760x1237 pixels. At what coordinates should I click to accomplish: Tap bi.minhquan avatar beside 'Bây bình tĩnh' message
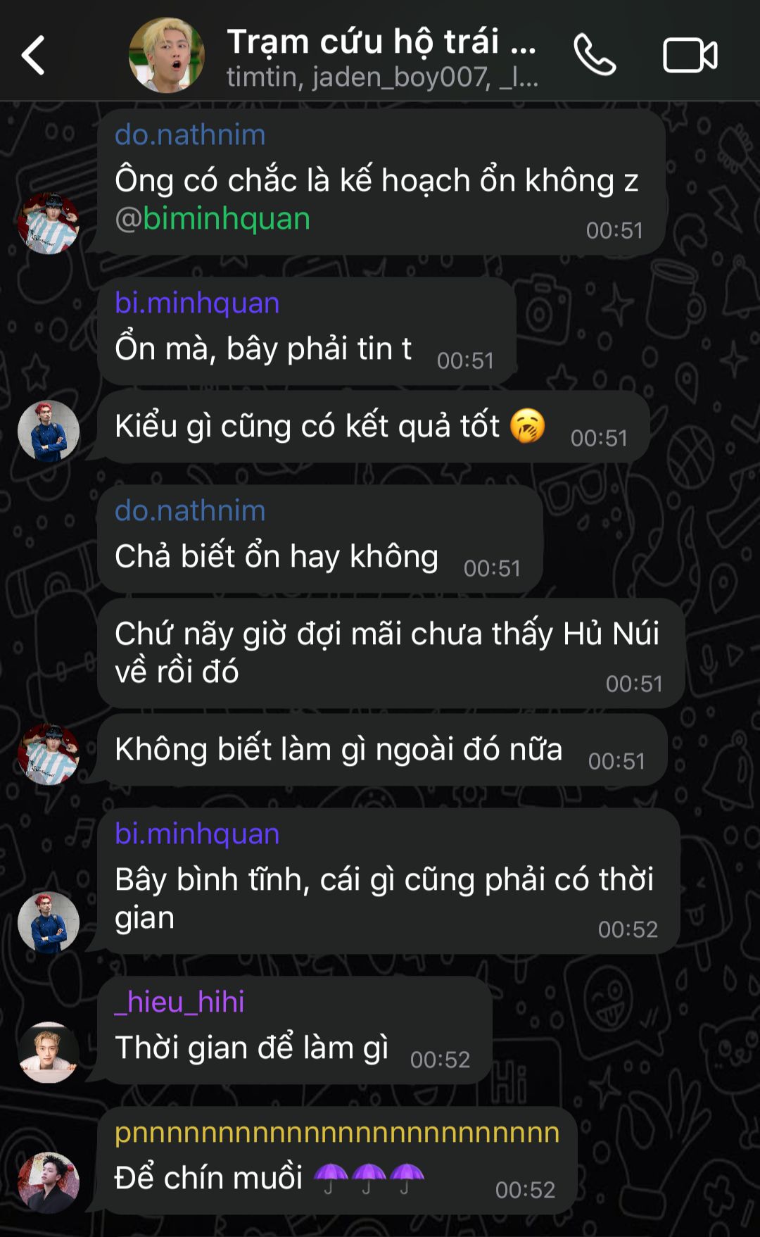coord(49,922)
